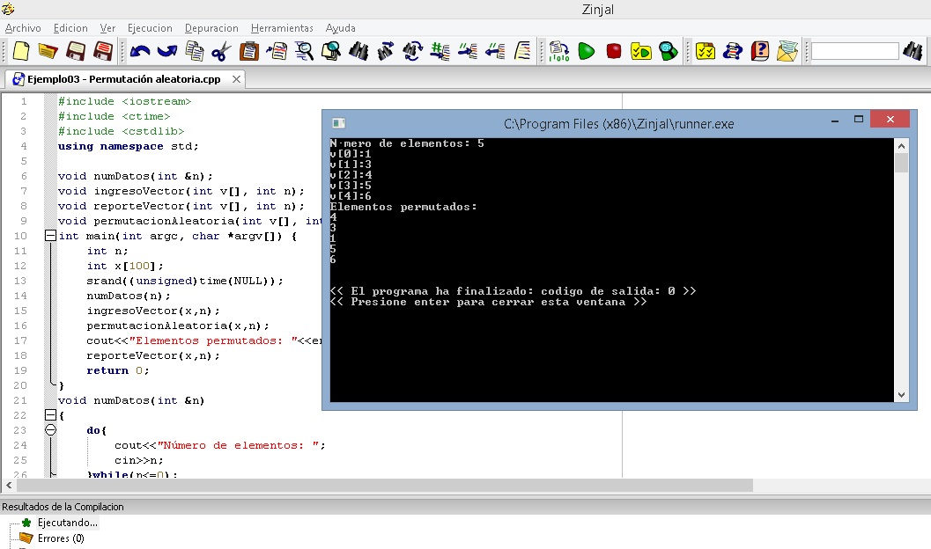The height and width of the screenshot is (549, 931).
Task: Collapse the numDatos function body fold
Action: coord(50,414)
